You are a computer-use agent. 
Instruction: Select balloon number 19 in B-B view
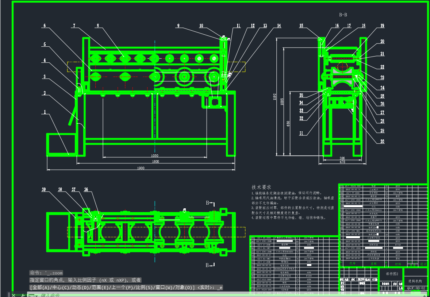click(382, 26)
